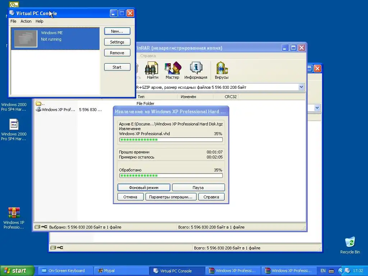Click the drive icon in the WinRAR status bar

coord(37,227)
